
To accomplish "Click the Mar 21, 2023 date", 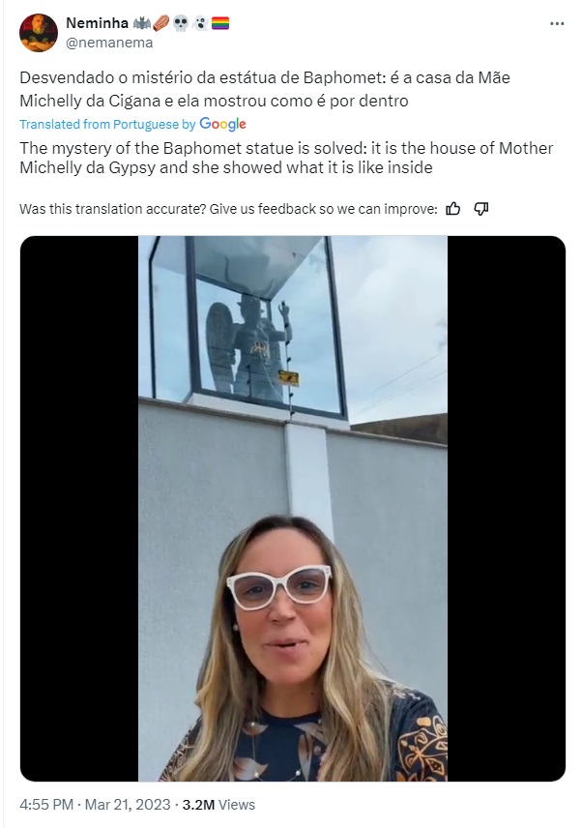I will (128, 805).
